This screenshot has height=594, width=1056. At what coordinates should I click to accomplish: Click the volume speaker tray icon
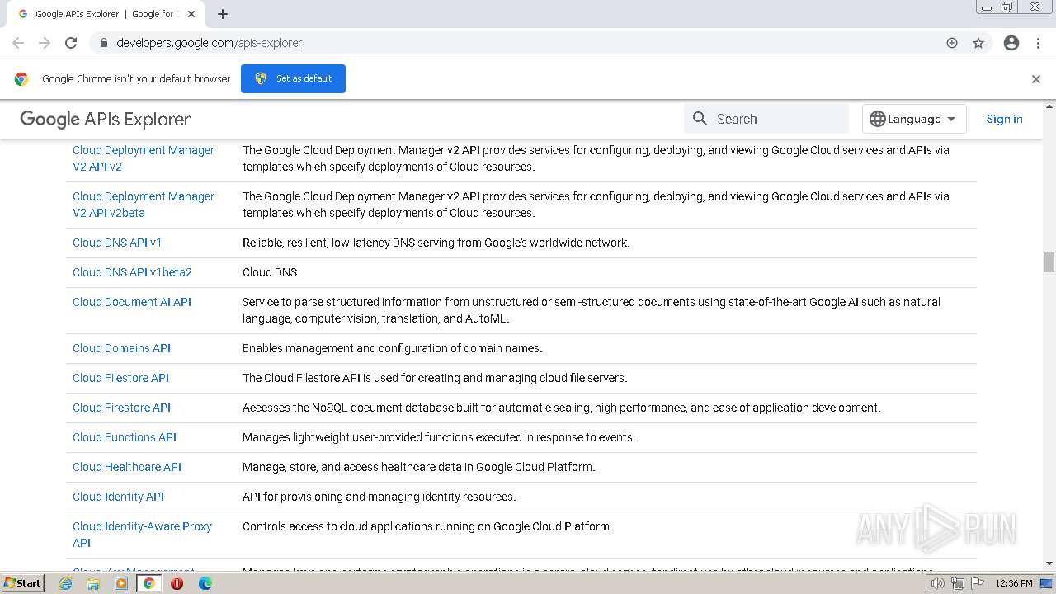[937, 583]
